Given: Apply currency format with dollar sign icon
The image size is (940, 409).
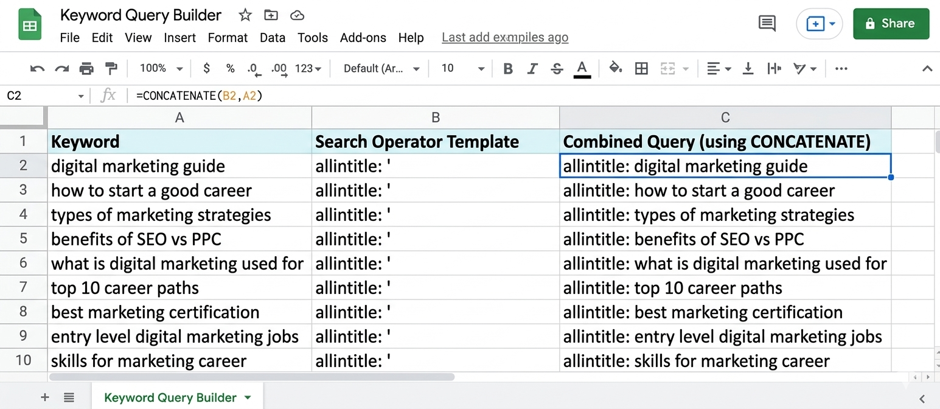Looking at the screenshot, I should coord(206,68).
